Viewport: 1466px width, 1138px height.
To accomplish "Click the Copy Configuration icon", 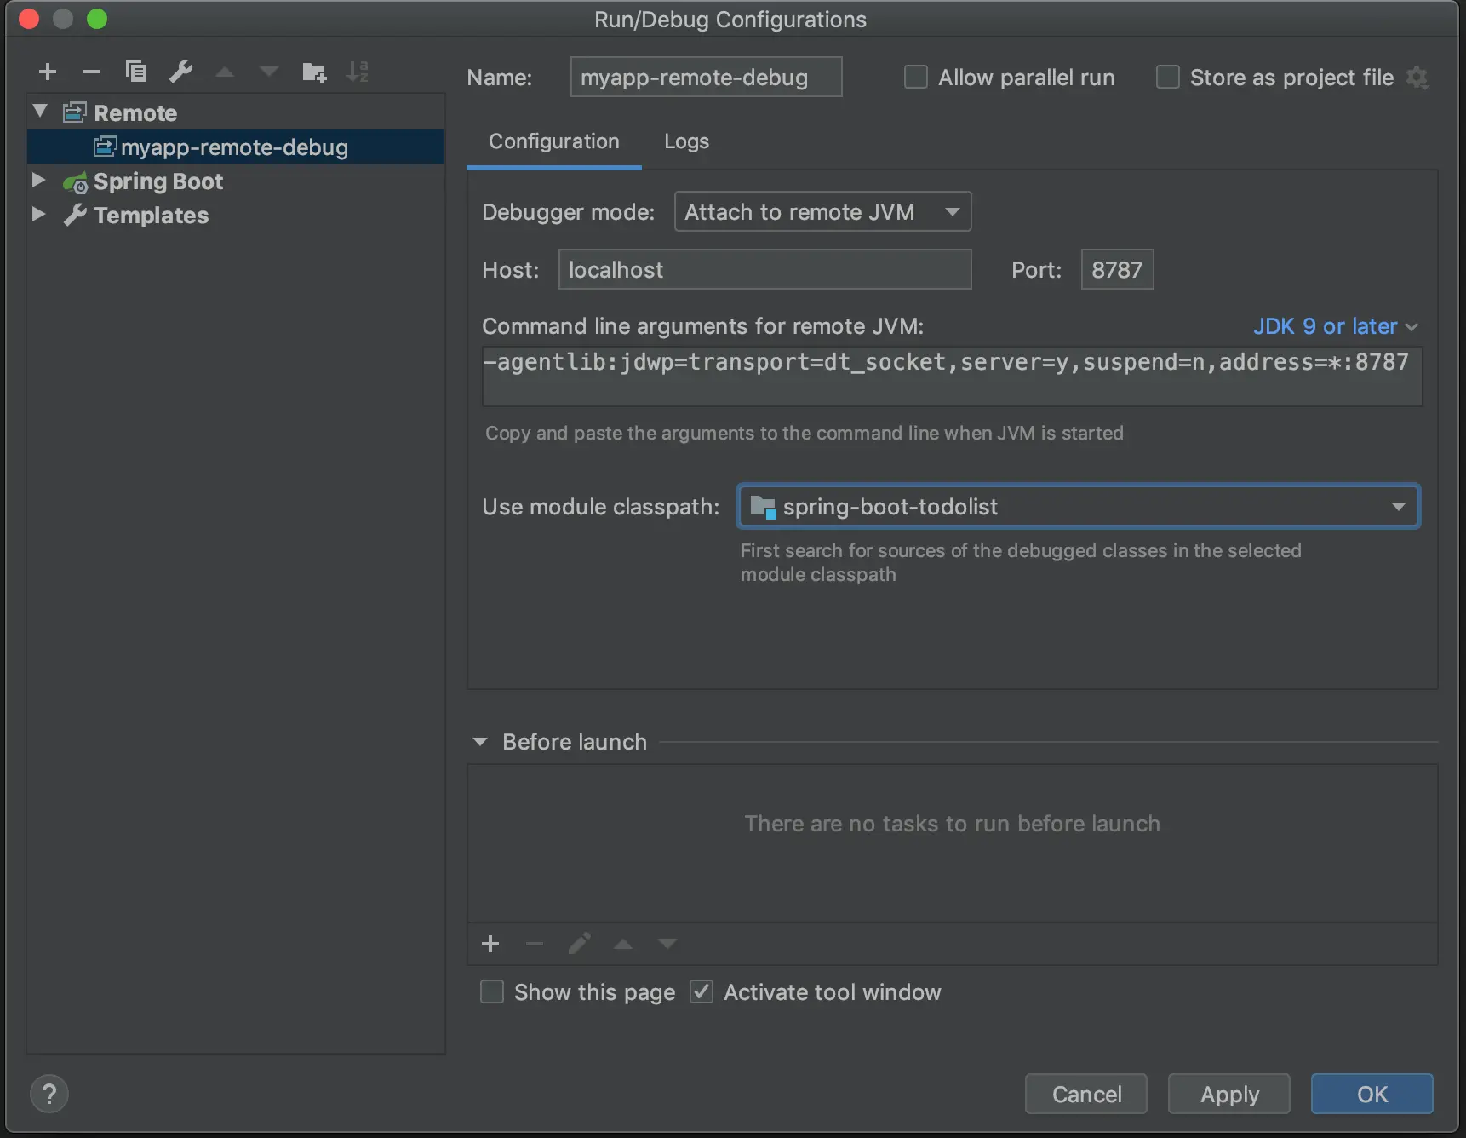I will point(136,72).
